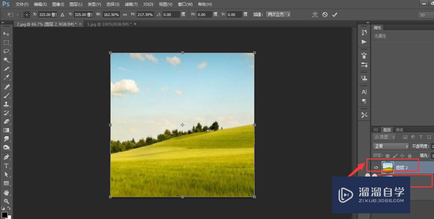
Task: Select the Gradient tool
Action: pos(6,130)
